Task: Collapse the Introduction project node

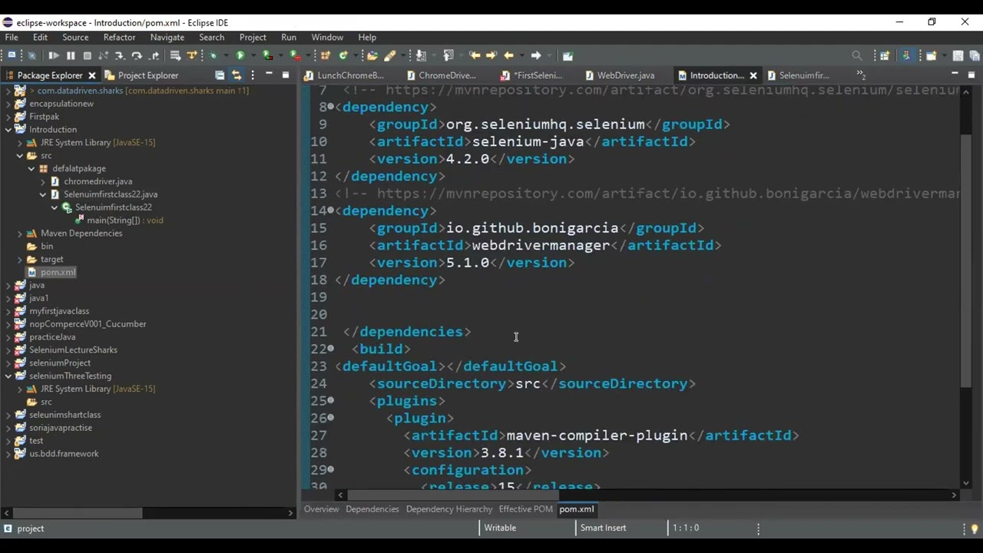Action: (8, 129)
